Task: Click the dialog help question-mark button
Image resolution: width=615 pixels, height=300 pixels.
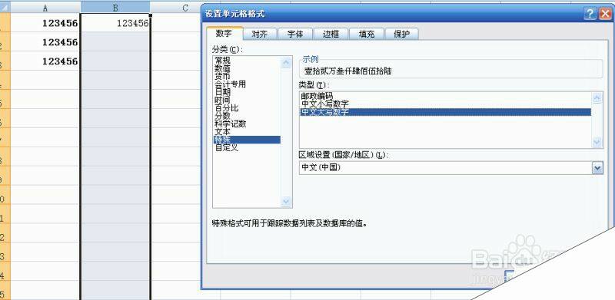Action: click(x=590, y=14)
